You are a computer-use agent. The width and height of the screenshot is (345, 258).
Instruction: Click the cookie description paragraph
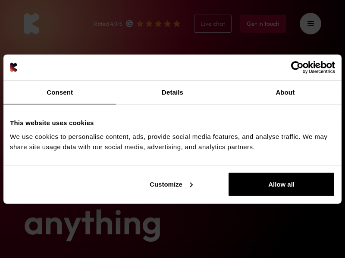(168, 142)
